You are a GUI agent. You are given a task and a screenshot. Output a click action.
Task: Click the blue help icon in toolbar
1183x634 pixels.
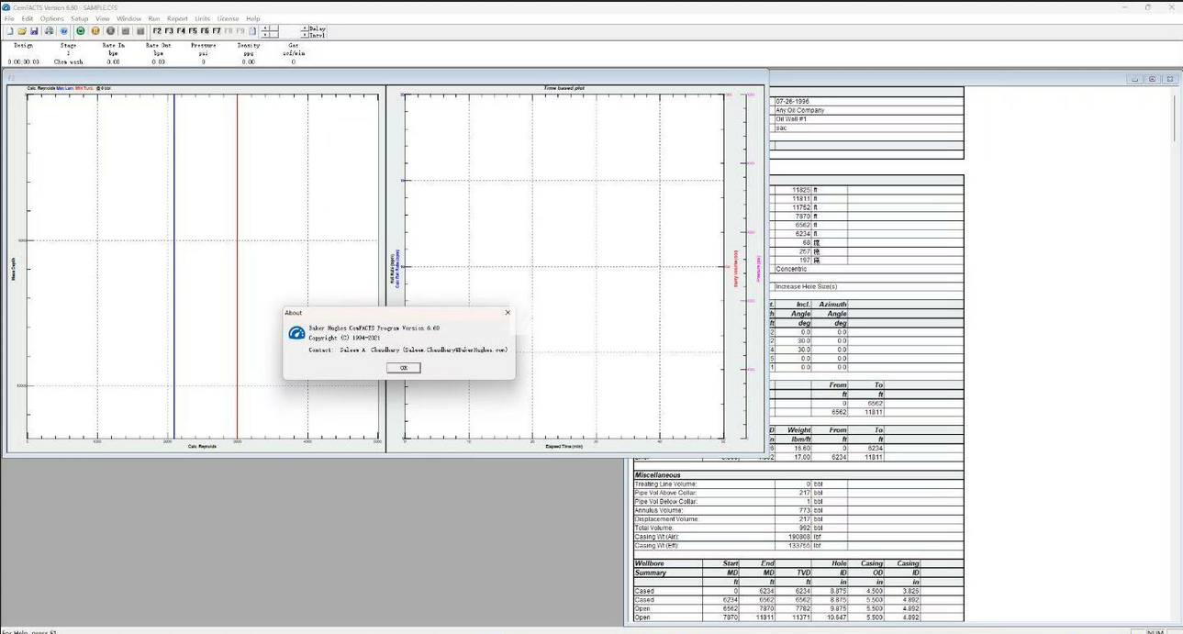tap(64, 31)
